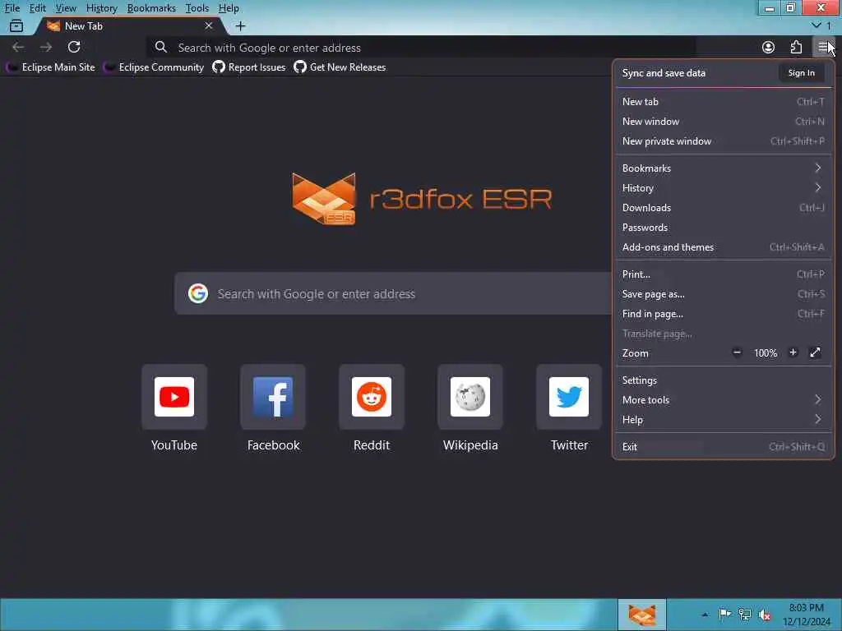Open the Bookmarks menu in menu bar
The width and height of the screenshot is (842, 631).
click(x=151, y=8)
